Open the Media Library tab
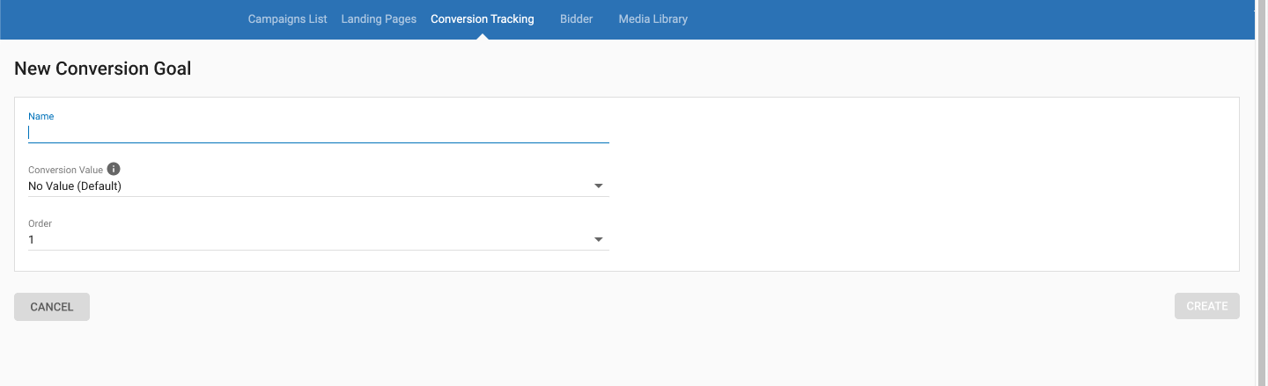 coord(652,18)
